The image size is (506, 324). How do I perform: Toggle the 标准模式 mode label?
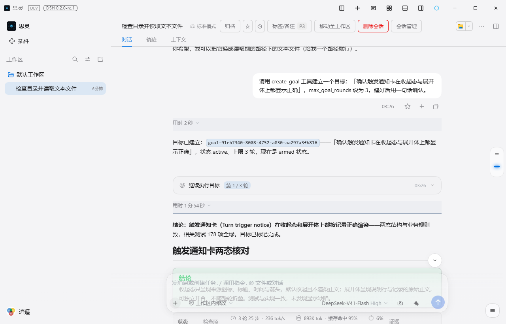pos(203,26)
